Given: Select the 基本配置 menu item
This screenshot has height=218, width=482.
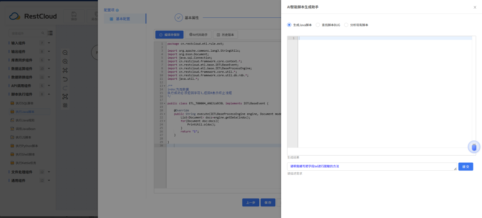Looking at the screenshot, I should pos(125,19).
